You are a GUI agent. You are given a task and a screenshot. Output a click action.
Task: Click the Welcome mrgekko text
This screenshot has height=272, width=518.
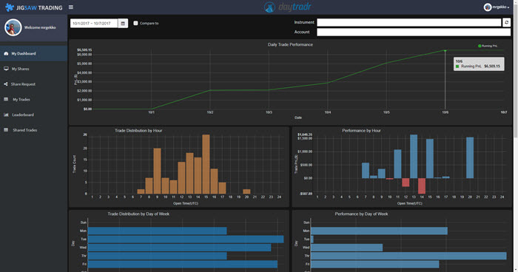(40, 27)
